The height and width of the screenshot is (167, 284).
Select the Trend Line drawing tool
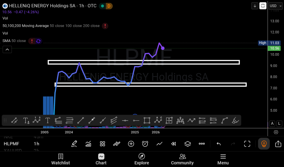click(x=80, y=120)
